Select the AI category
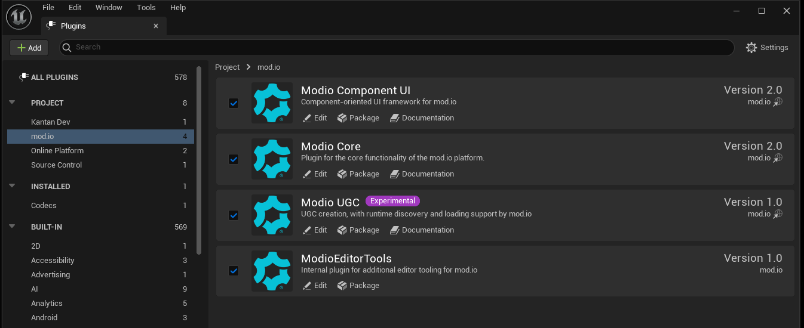Image resolution: width=804 pixels, height=328 pixels. coord(100,289)
